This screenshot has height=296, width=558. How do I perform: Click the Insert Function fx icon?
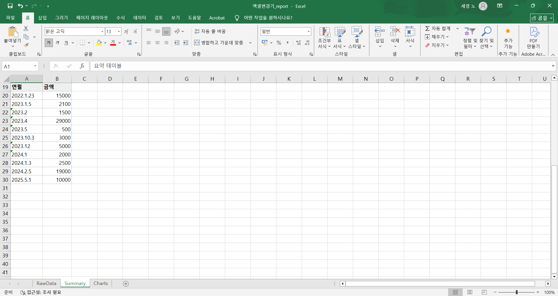click(82, 66)
